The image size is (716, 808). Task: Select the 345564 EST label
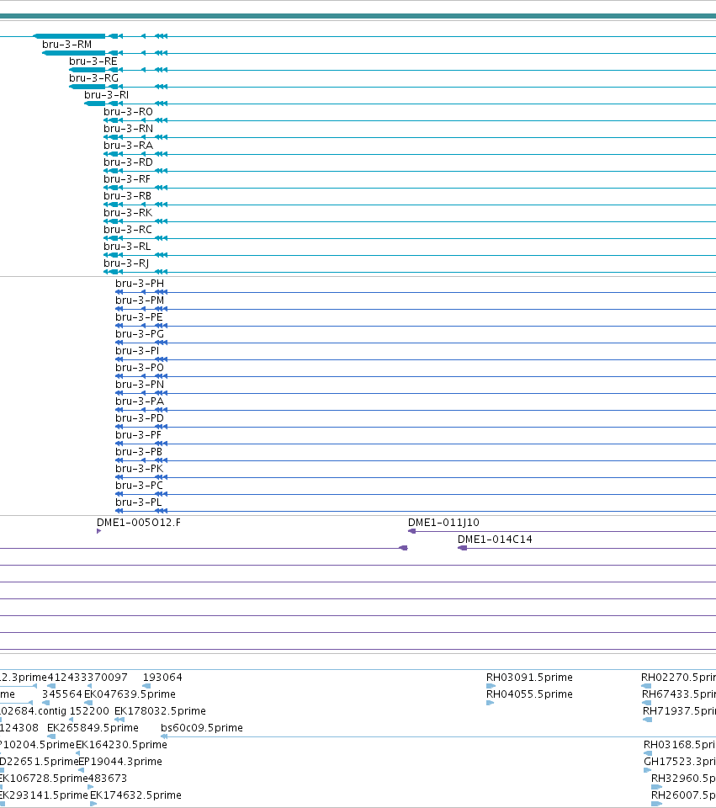coord(61,694)
